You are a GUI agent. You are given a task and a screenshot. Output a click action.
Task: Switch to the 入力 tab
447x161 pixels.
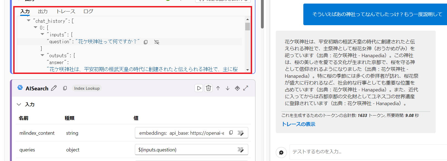[x=25, y=12]
